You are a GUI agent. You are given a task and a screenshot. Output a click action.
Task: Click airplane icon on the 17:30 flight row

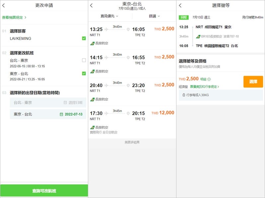coord(106,113)
